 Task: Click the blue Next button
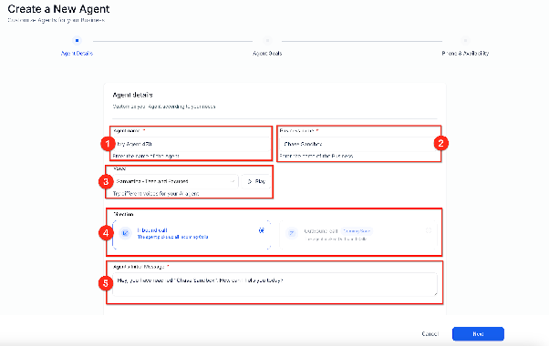point(478,334)
